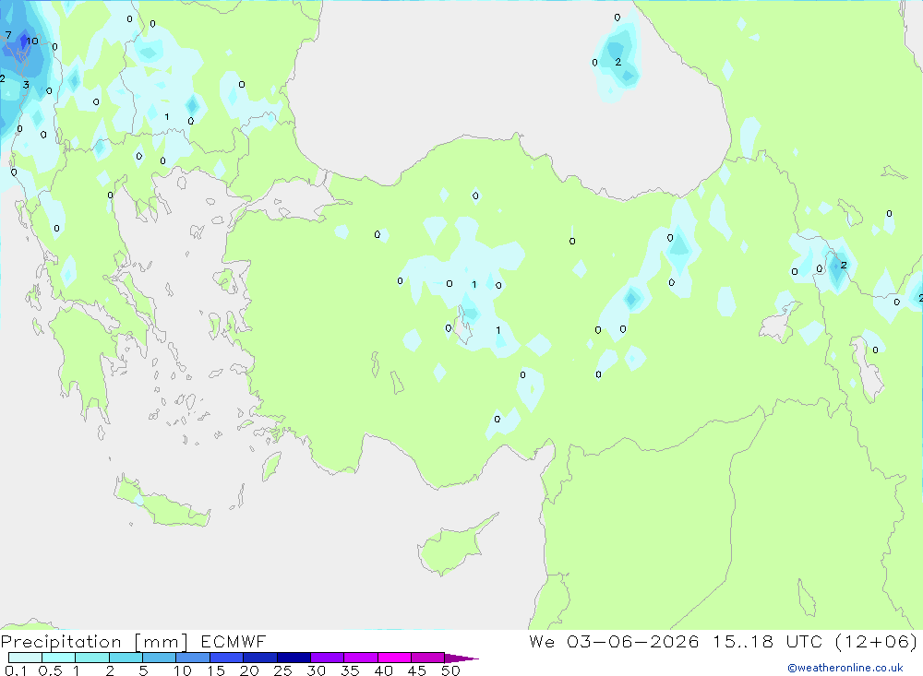Image resolution: width=923 pixels, height=676 pixels.
Task: Click the 'Precipitation' title word
Action: pos(61,642)
